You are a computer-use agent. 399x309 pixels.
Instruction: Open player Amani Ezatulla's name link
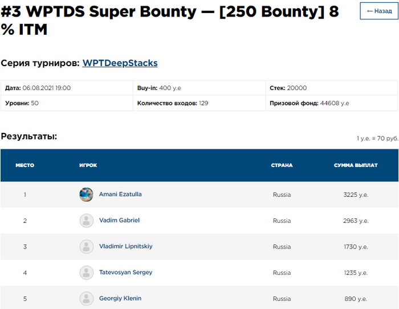pos(120,194)
